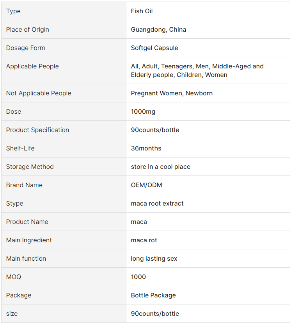
Task: Select the Main function label
Action: [x=26, y=259]
